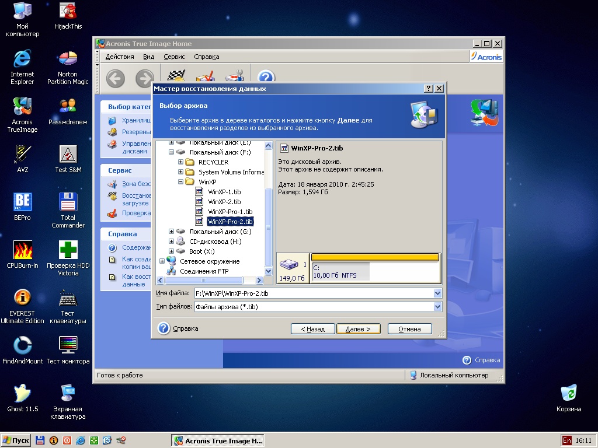Select the CPUBurn-in flame icon
This screenshot has height=448, width=598.
tap(22, 255)
